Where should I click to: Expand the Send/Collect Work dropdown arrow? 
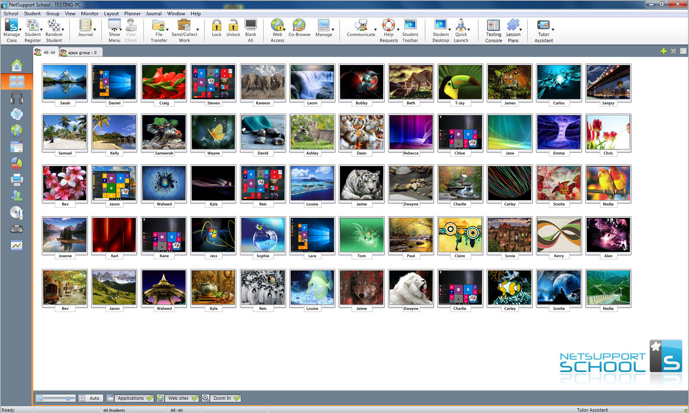[x=197, y=30]
